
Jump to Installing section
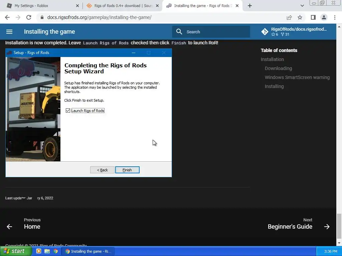click(274, 86)
